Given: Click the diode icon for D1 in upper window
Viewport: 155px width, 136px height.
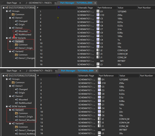Looking at the screenshot, I should pos(98,11).
